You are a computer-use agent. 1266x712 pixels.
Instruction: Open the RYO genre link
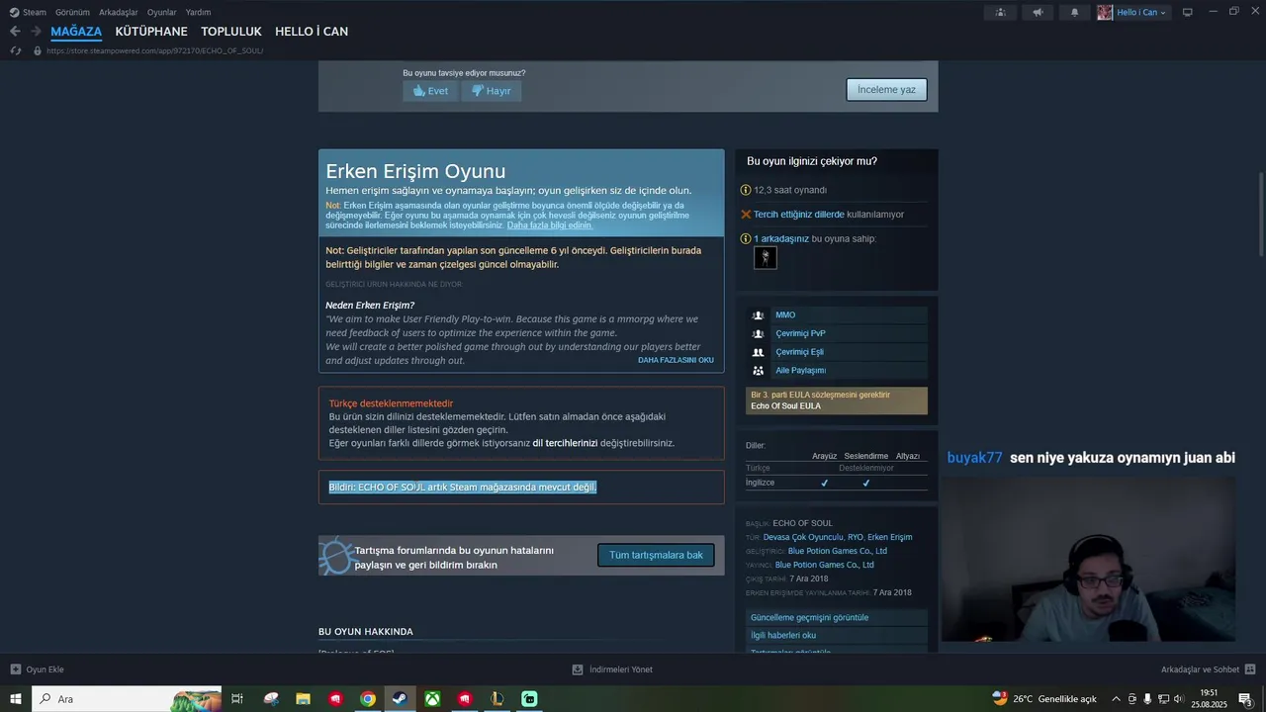(x=856, y=537)
